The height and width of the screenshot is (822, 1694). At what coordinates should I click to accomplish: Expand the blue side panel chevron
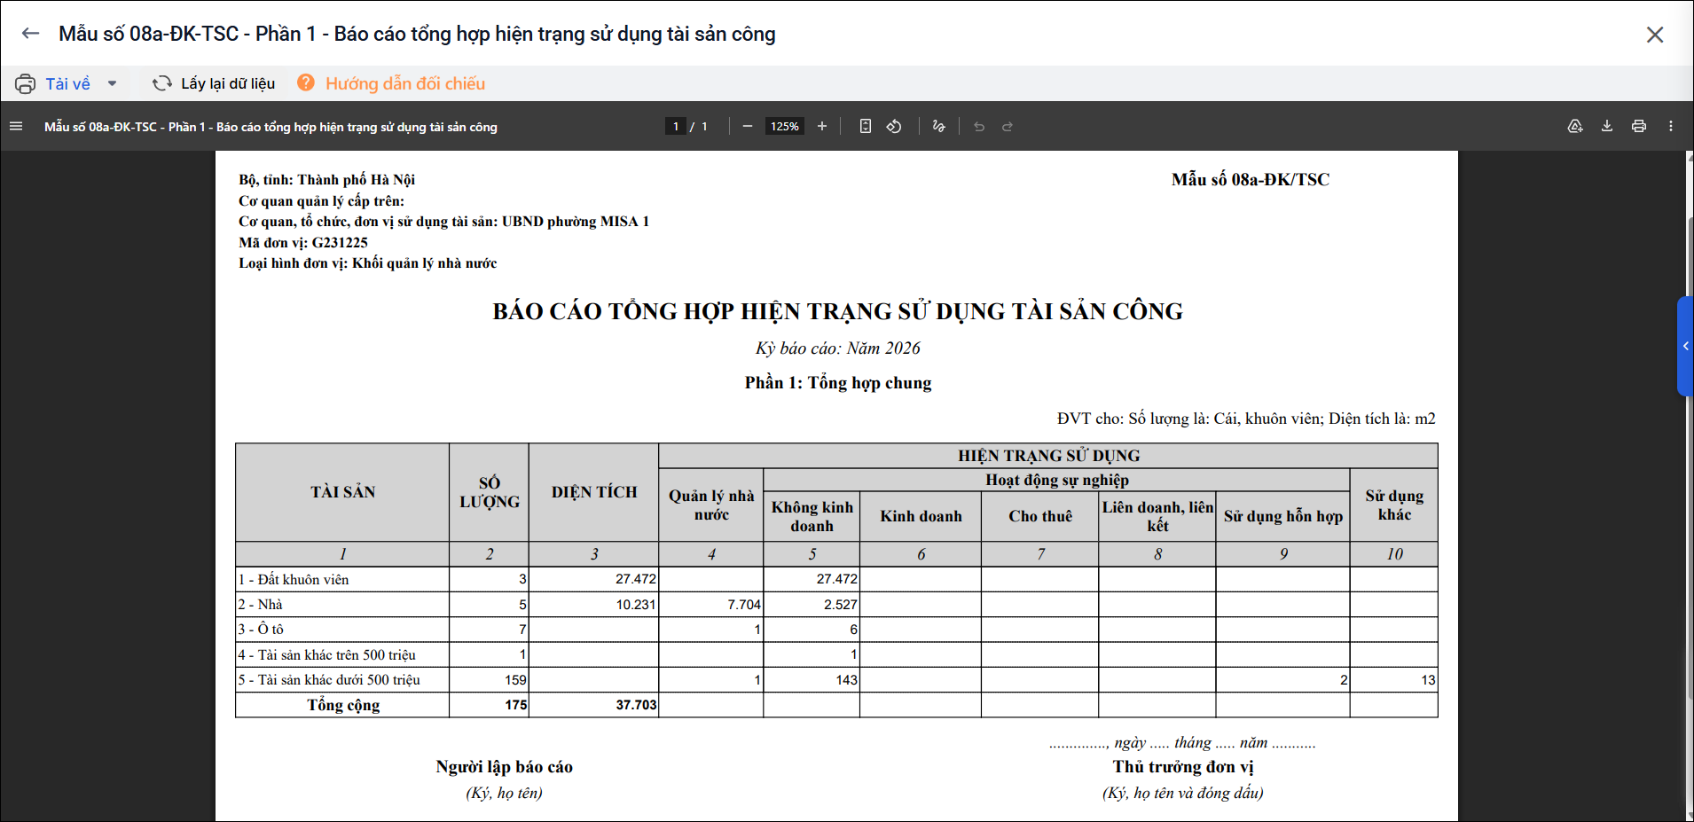(1685, 346)
